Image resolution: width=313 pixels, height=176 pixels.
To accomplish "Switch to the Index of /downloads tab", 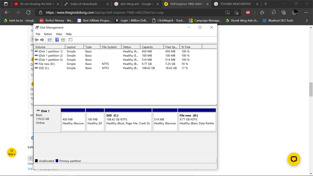I will (84, 4).
